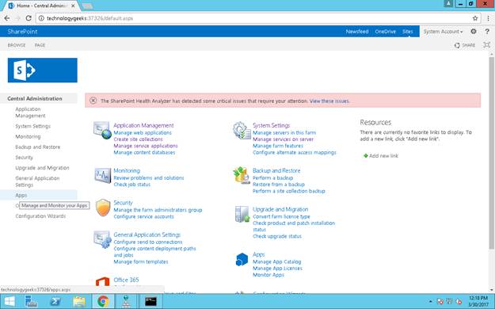Screen dimensions: 495x309
Task: Open Manage App Catalog link
Action: click(277, 261)
